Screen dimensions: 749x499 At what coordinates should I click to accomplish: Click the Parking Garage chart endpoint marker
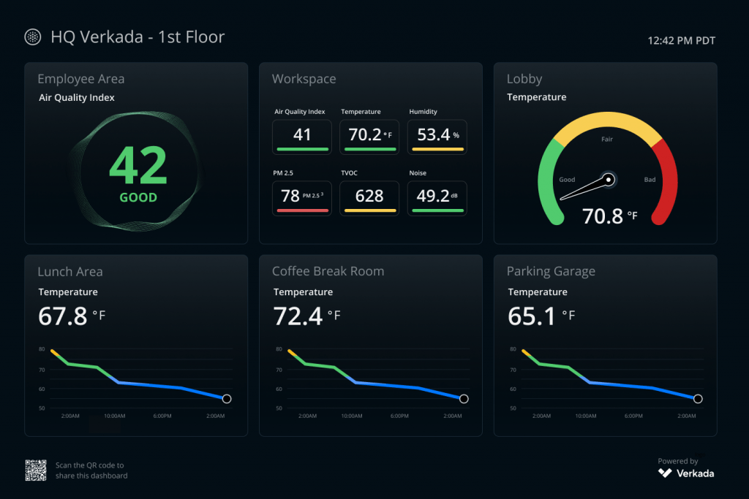click(x=698, y=399)
